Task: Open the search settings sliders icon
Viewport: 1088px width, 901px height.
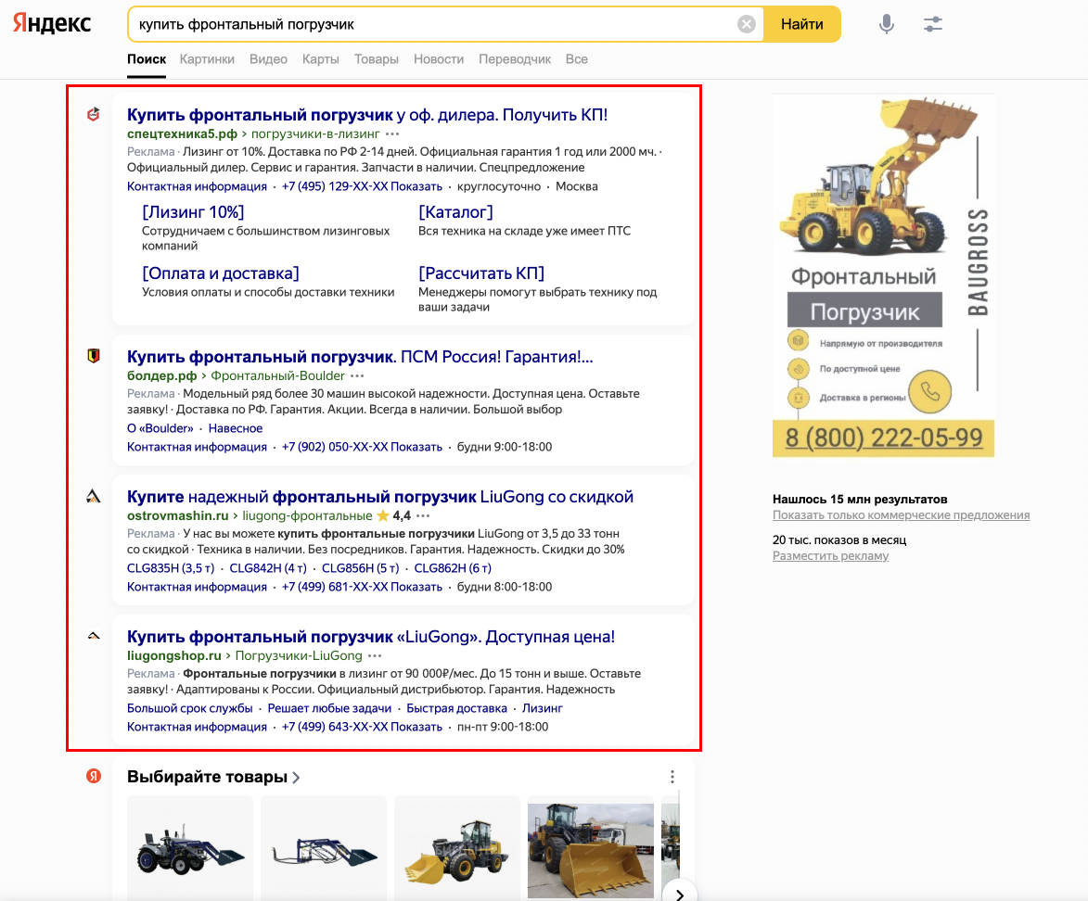Action: pyautogui.click(x=932, y=23)
